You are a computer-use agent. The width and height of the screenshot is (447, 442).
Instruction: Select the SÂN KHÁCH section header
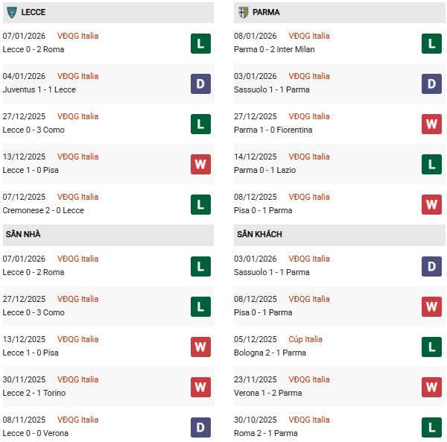260,234
